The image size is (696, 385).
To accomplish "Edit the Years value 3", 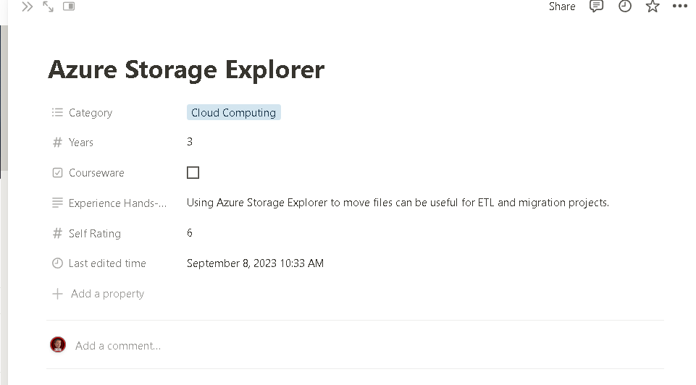I will coord(190,142).
